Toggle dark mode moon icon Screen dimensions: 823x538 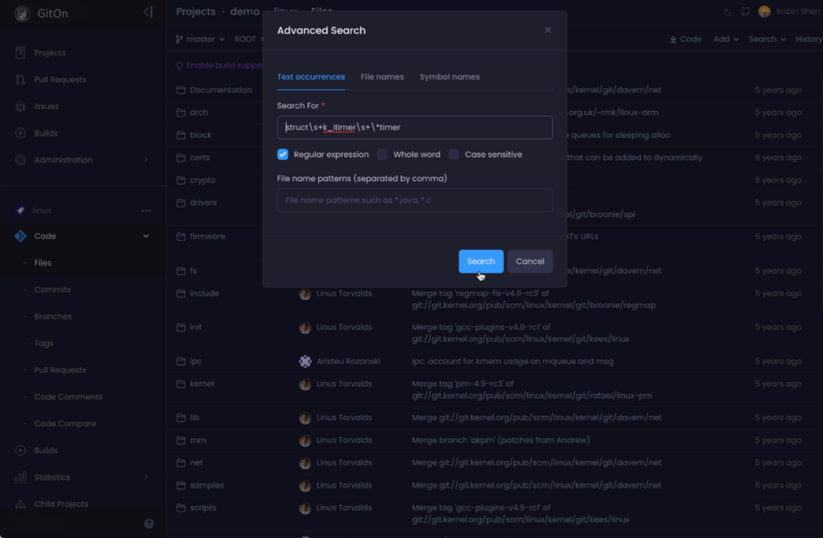click(727, 12)
